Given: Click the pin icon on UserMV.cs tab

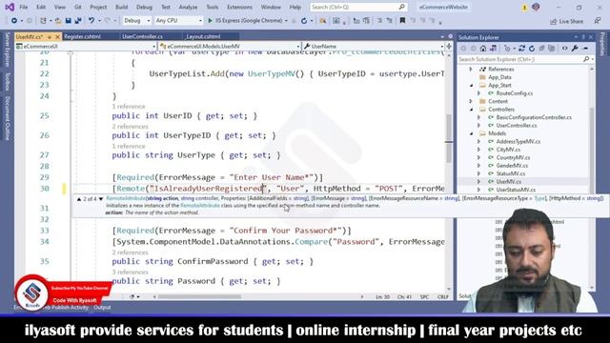Looking at the screenshot, I should tap(50, 37).
